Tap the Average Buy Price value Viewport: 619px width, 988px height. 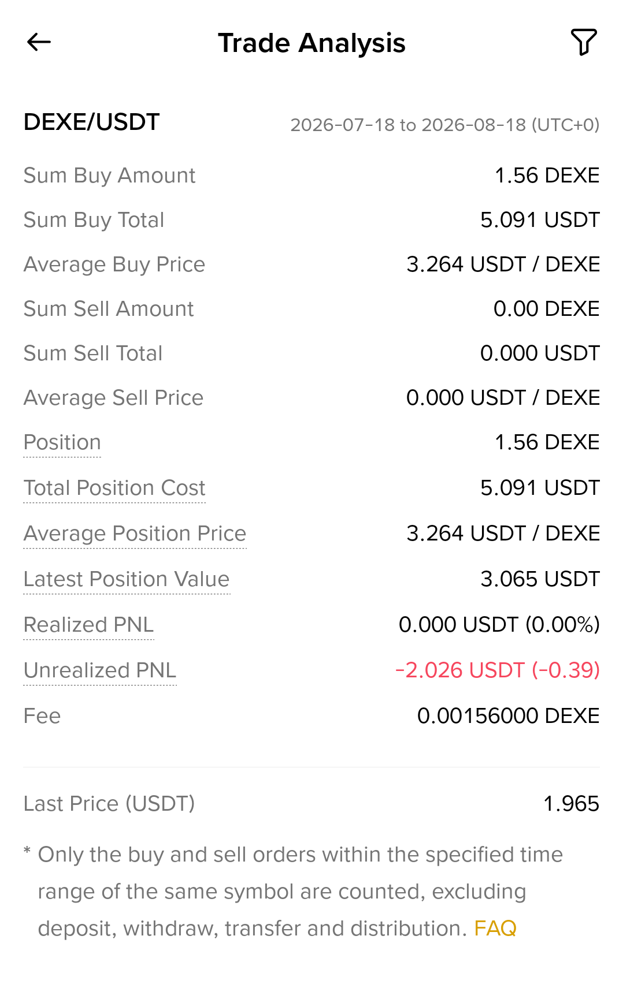tap(503, 264)
